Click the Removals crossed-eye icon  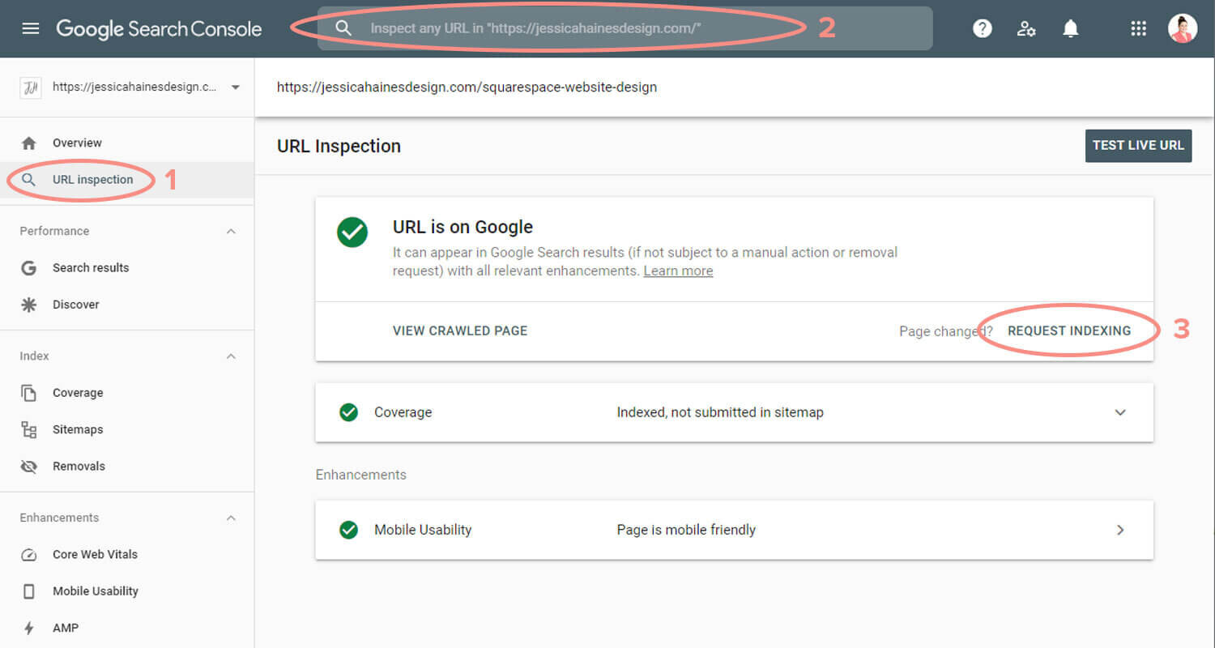[x=29, y=467]
